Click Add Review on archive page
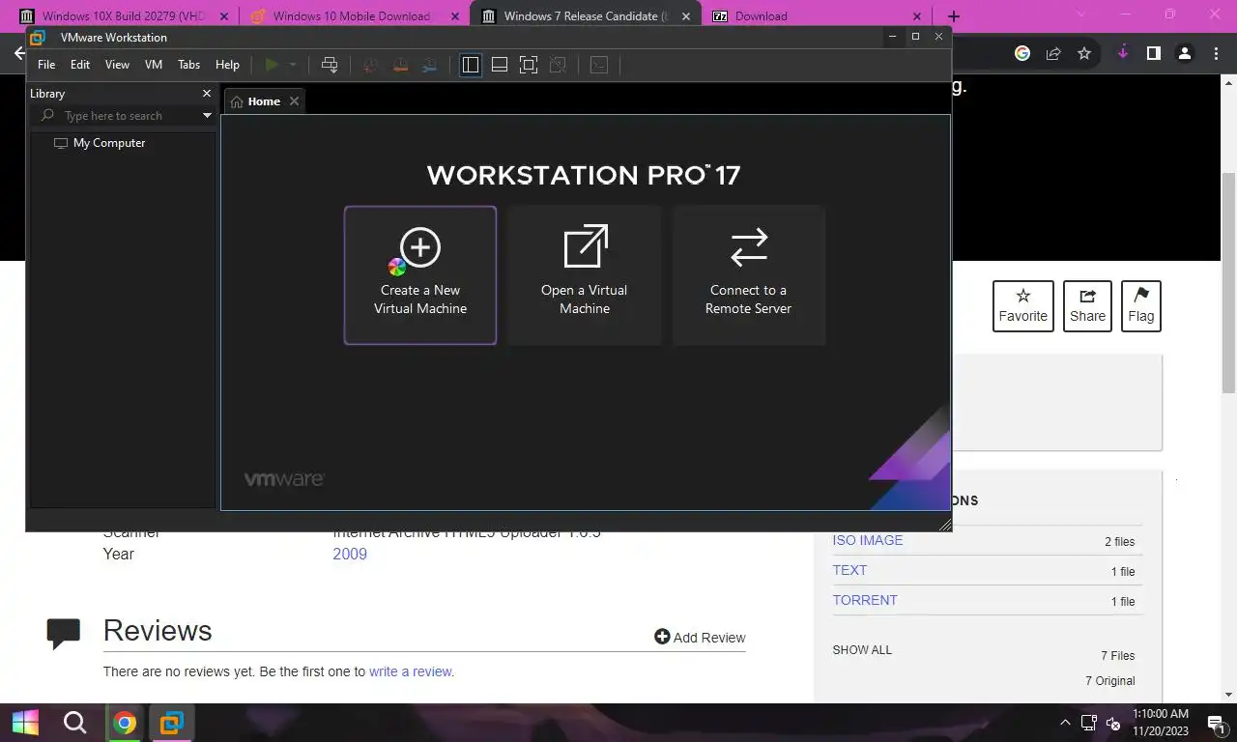Viewport: 1237px width, 742px height. (700, 637)
